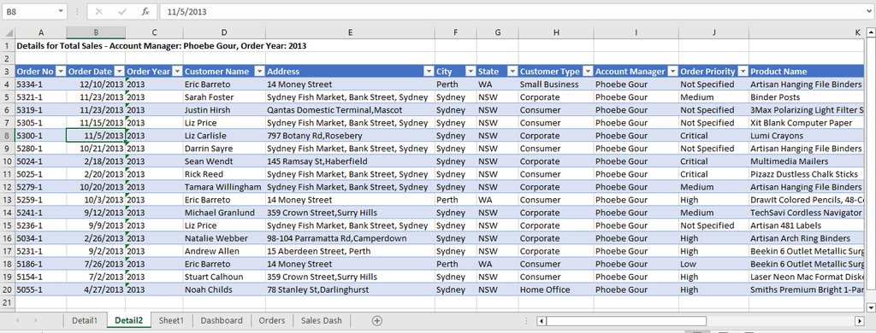
Task: Click address cell 797 Botany Rd,Rosebery
Action: (350, 136)
